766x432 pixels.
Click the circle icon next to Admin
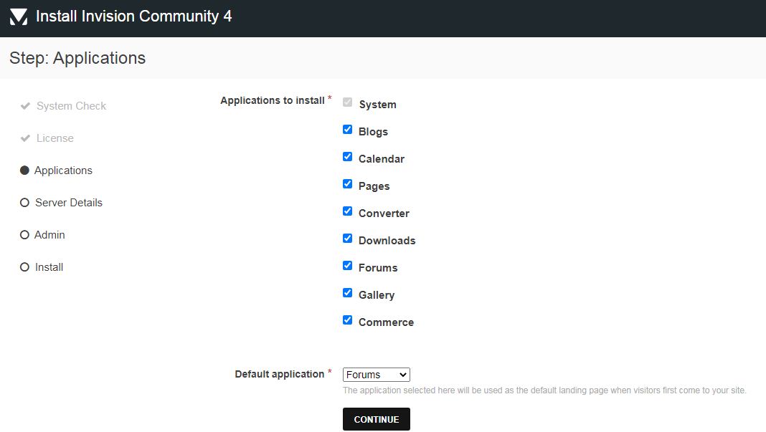tap(24, 234)
